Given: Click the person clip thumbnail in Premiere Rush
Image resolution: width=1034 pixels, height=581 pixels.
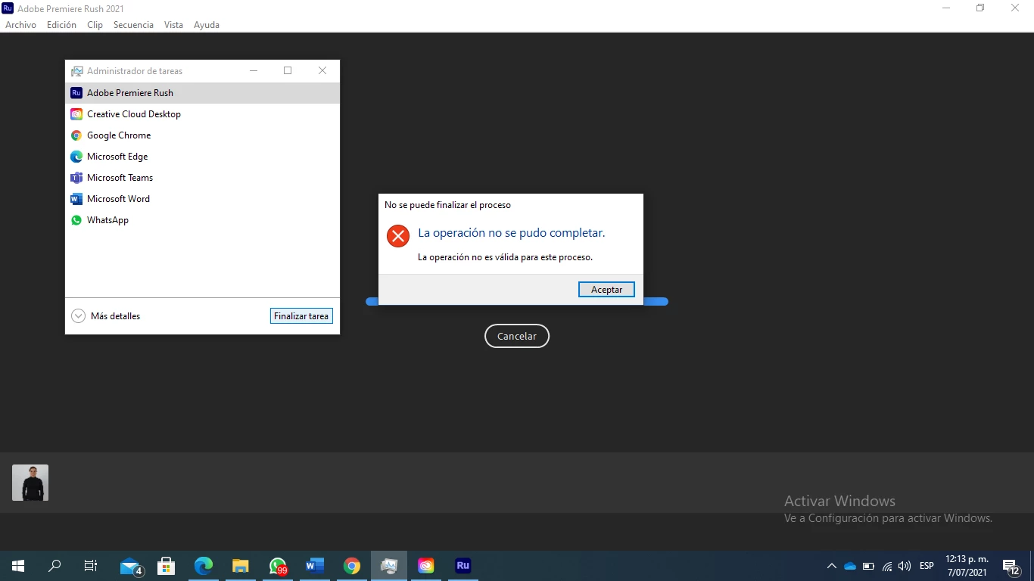Looking at the screenshot, I should [30, 483].
